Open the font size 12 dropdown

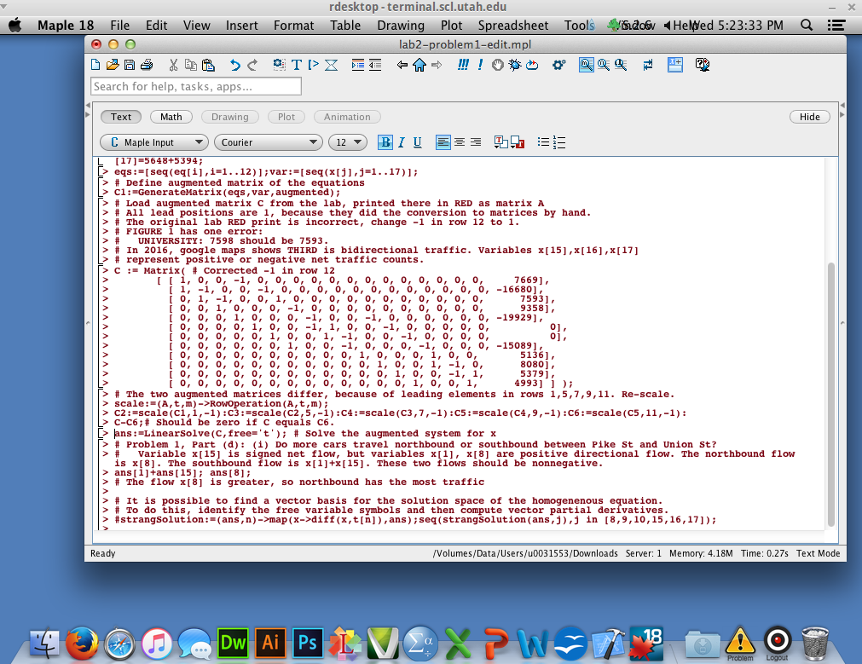(347, 142)
